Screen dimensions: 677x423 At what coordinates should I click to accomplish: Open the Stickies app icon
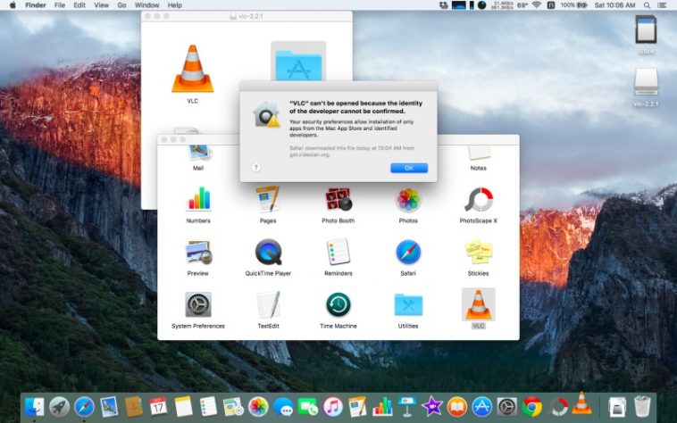(478, 253)
